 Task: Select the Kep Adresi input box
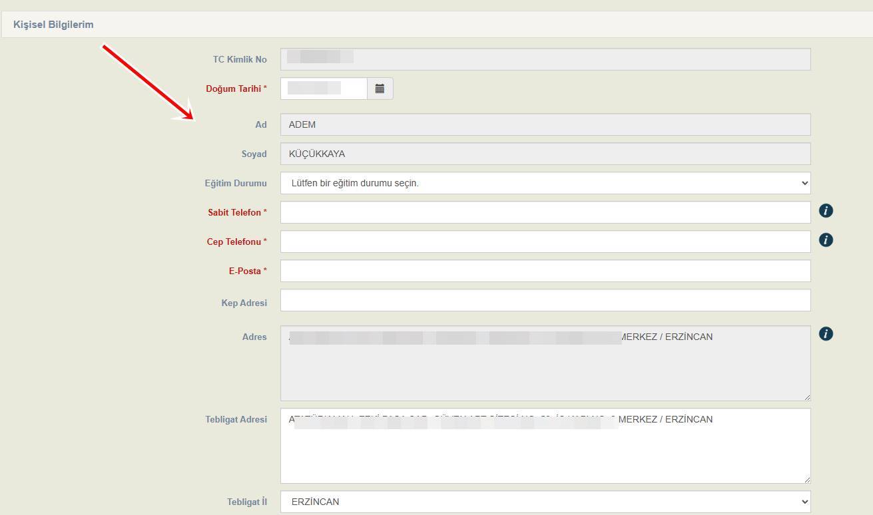(x=545, y=300)
